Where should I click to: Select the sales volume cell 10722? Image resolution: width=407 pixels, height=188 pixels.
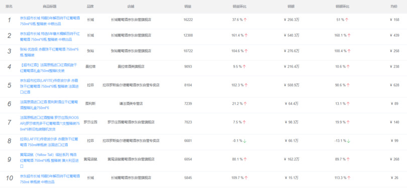click(188, 51)
